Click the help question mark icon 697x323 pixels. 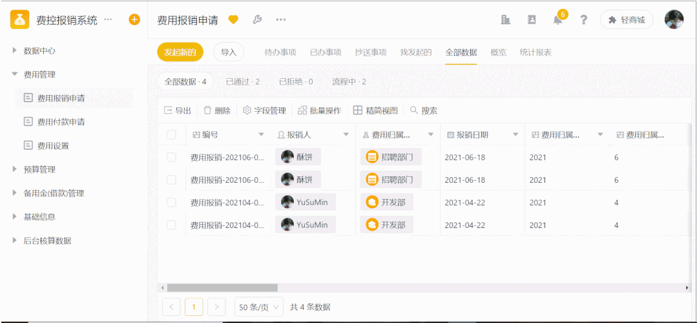tap(584, 20)
